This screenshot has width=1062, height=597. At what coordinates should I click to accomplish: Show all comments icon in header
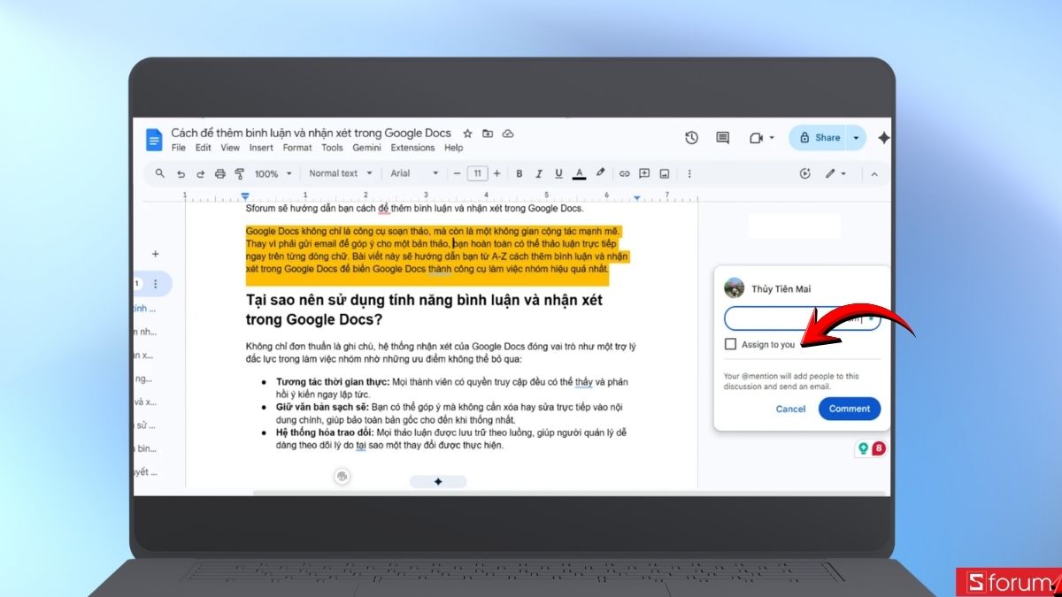click(723, 138)
